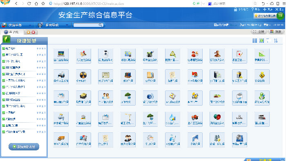Image resolution: width=286 pixels, height=161 pixels.
Task: Click the green leaf icon beside 快捷菜单 header
Action: coord(7,39)
